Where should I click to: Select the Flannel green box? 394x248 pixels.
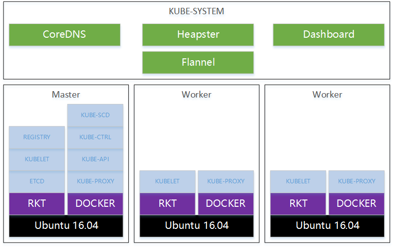pyautogui.click(x=198, y=63)
